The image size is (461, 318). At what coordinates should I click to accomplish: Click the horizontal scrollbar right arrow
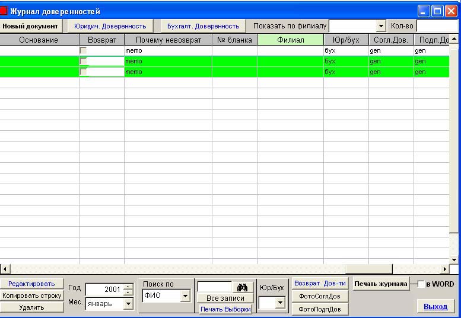tap(445, 269)
